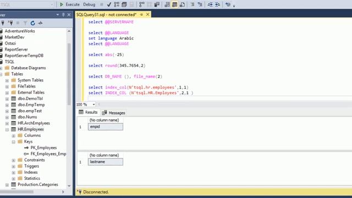Comment out the selected lines
Screen dimensions: 352x198
point(192,4)
